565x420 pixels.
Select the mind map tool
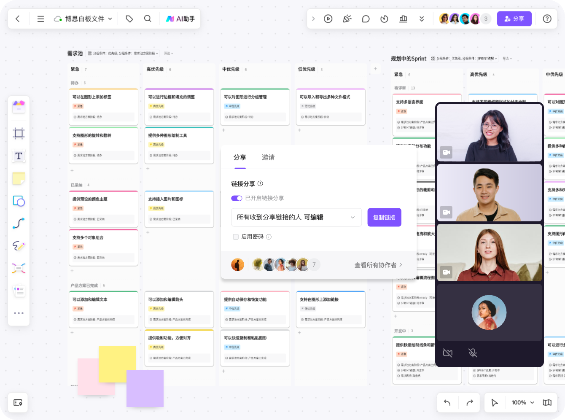19,268
